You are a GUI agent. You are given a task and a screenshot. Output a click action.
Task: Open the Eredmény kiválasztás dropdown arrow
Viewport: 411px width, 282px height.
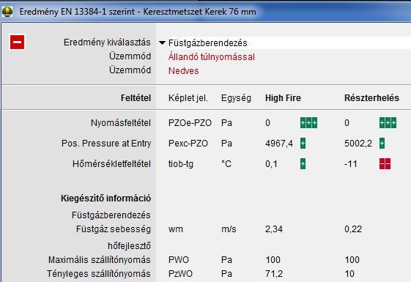click(x=162, y=42)
